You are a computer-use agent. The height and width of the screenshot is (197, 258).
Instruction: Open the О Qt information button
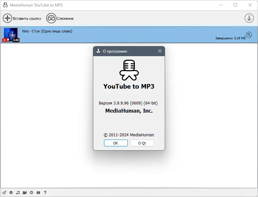coord(142,143)
